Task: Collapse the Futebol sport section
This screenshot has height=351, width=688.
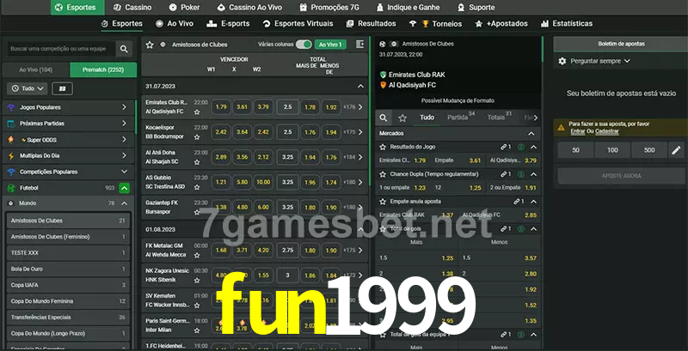Action: (x=125, y=187)
